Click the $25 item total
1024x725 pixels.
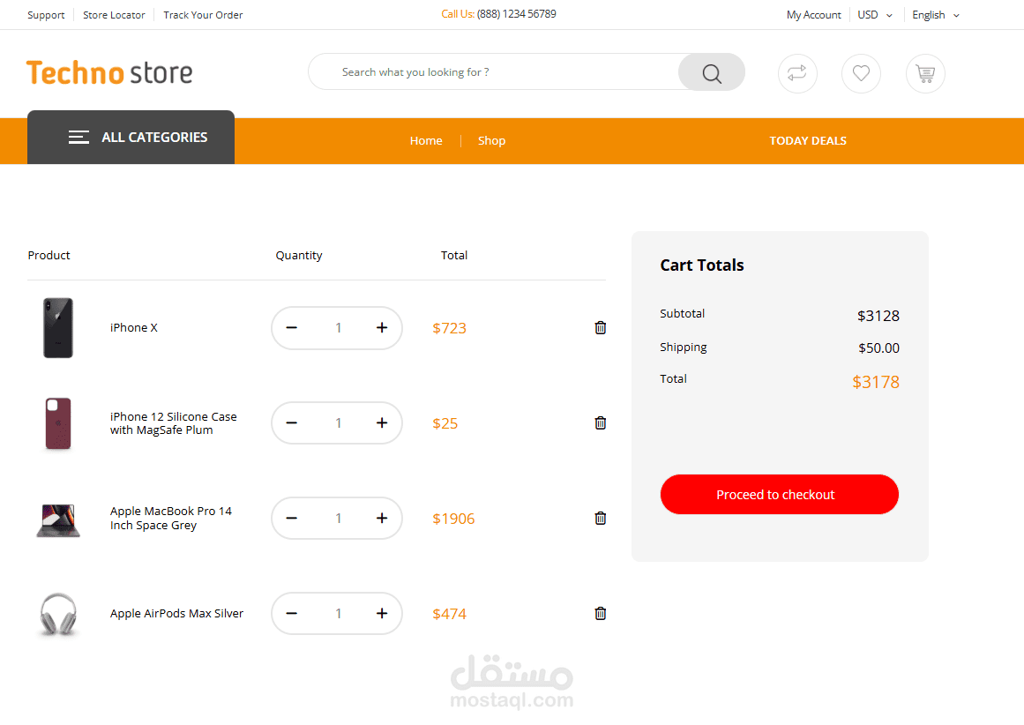coord(445,423)
